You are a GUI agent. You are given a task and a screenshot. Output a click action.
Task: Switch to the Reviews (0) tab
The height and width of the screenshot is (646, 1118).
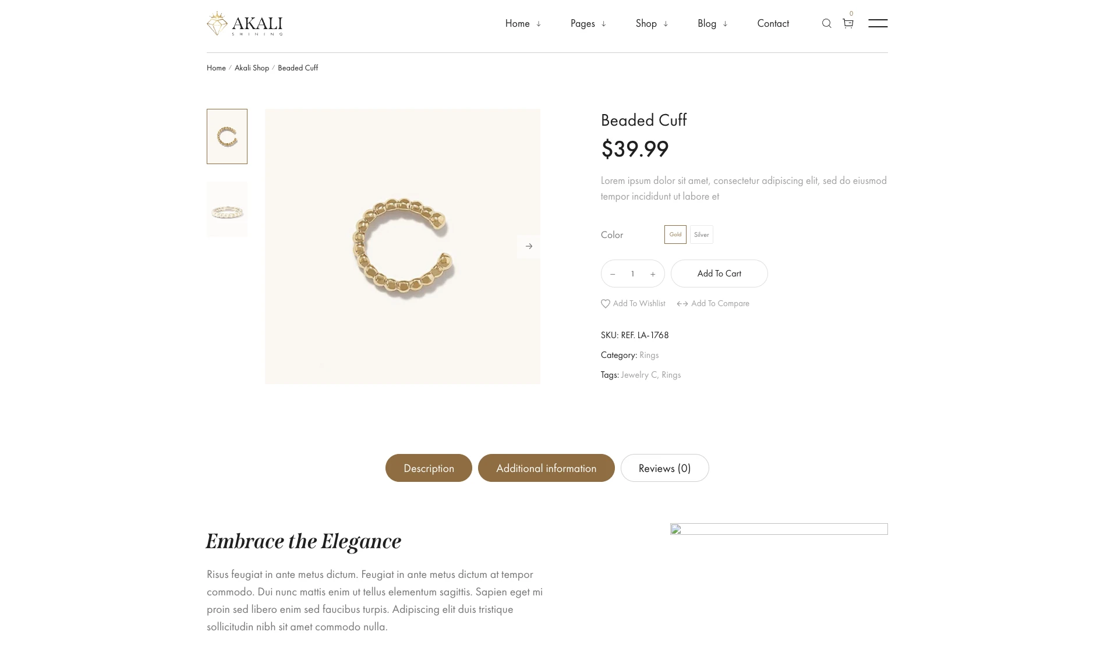click(x=664, y=468)
